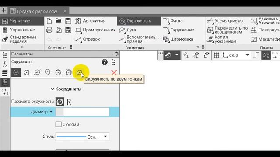The width and height of the screenshot is (280, 157).
Task: Select third circle construction mode icon with slash
Action: (x=37, y=72)
